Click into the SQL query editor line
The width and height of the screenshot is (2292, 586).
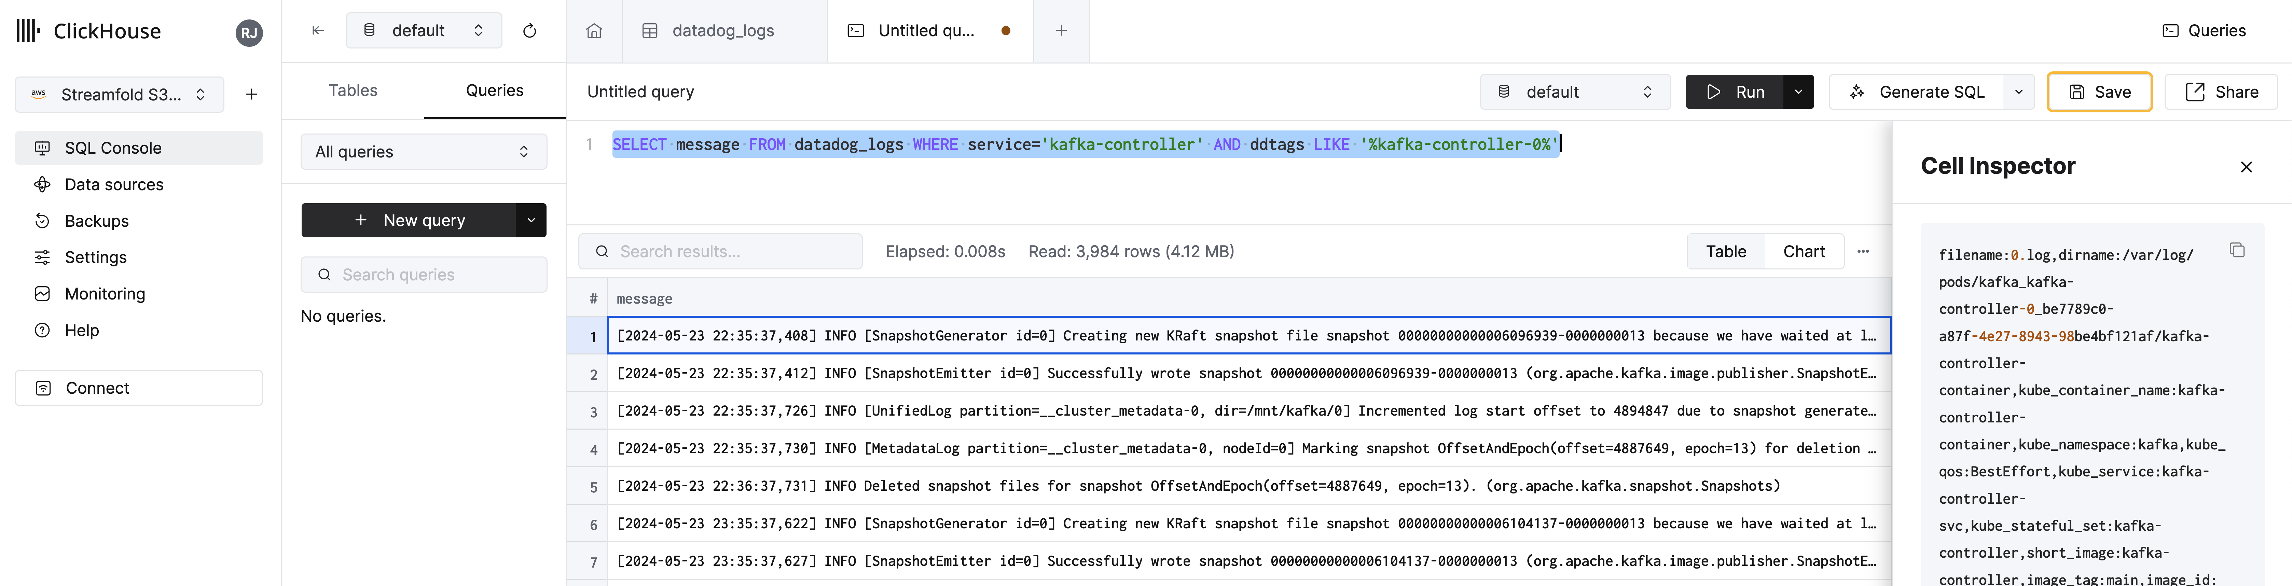(1086, 144)
